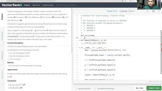Click 'Line: 19 Col: 5' status text

click(155, 81)
